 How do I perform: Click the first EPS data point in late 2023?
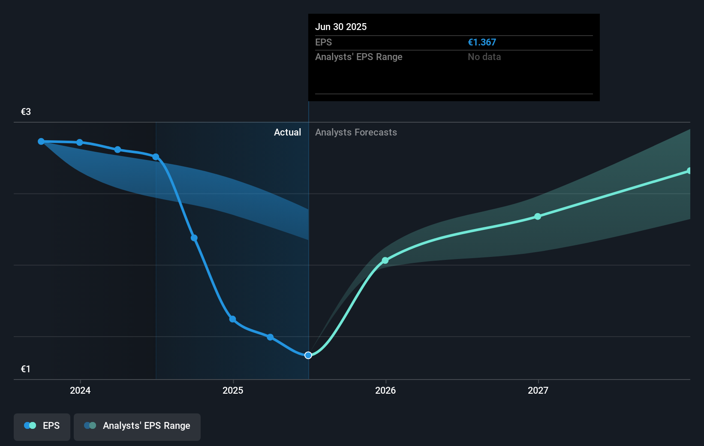click(x=41, y=142)
